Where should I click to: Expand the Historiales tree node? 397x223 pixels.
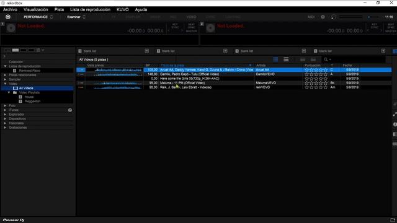pyautogui.click(x=5, y=123)
